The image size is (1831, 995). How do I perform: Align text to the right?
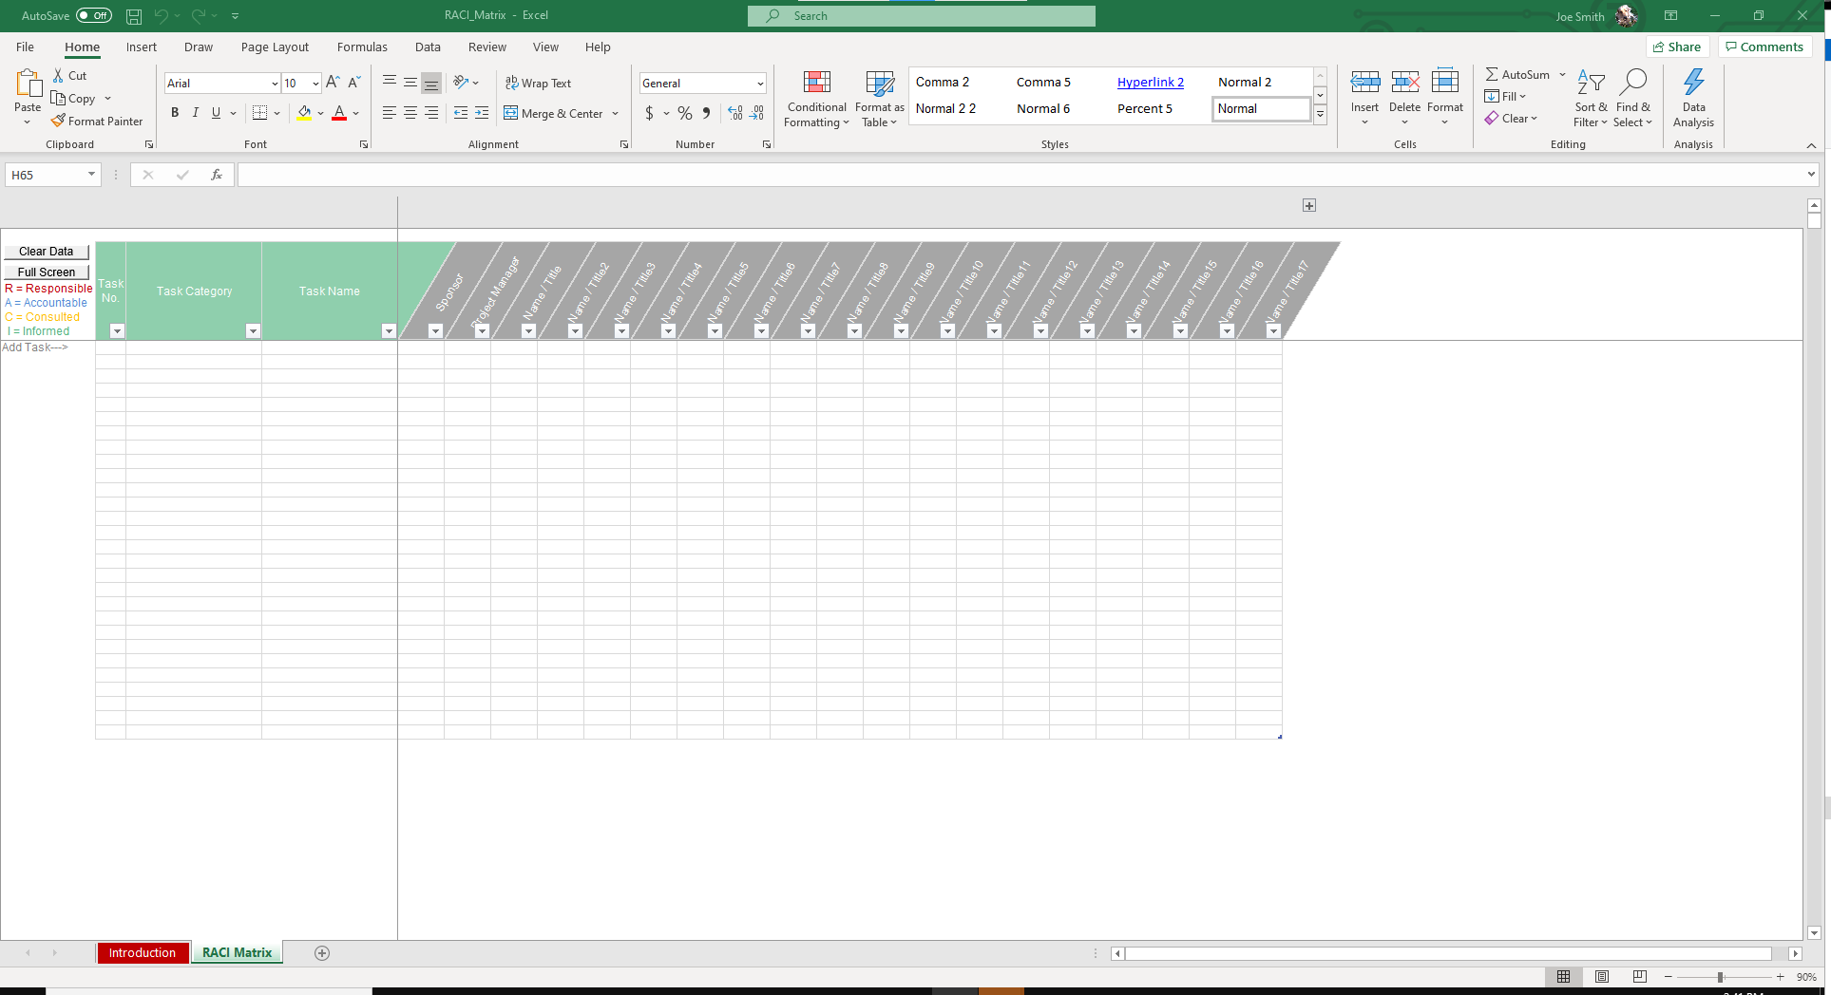click(x=431, y=113)
